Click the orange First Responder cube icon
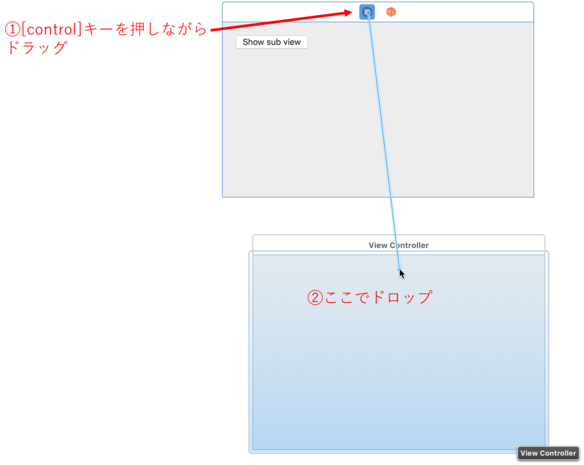 click(391, 12)
